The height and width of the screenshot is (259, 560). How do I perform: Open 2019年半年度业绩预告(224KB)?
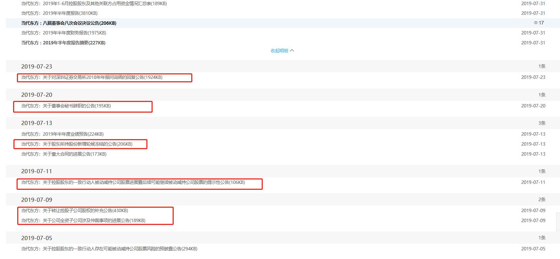[62, 134]
